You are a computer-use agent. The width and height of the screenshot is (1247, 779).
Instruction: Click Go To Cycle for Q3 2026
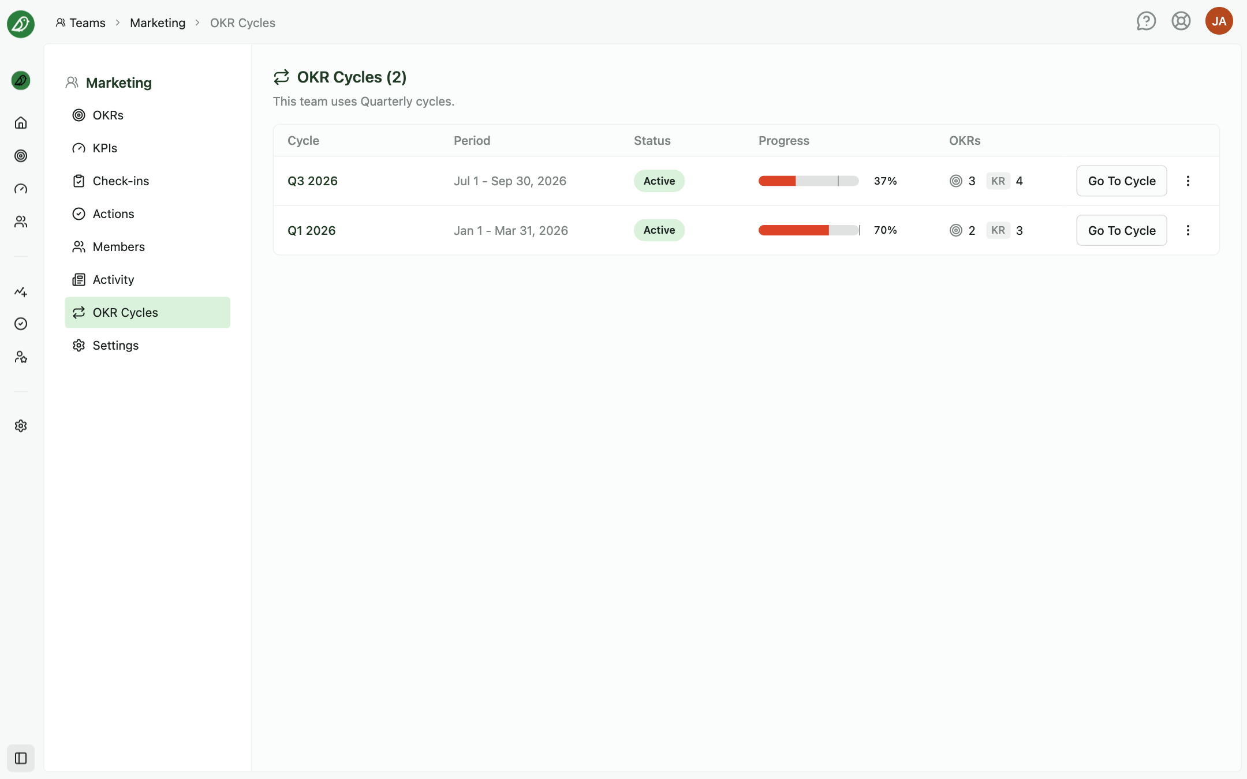[1121, 181]
